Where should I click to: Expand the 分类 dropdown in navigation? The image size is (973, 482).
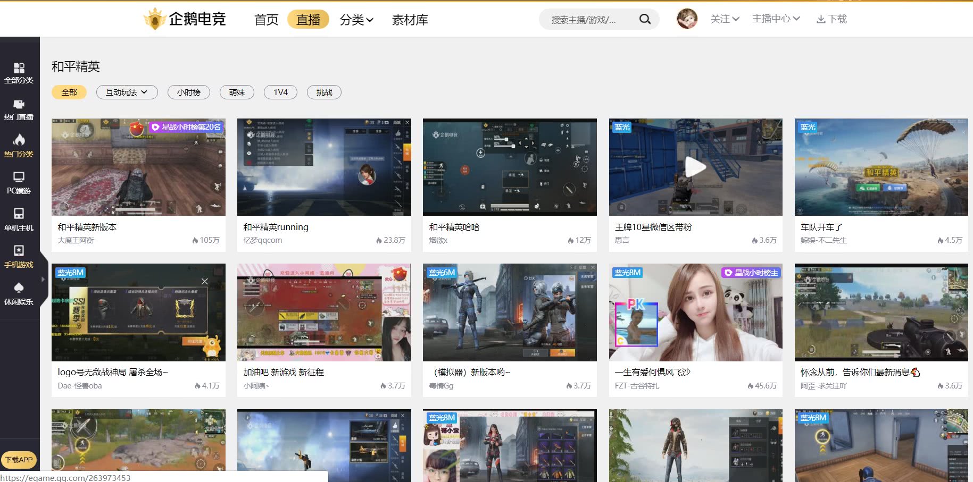point(356,20)
